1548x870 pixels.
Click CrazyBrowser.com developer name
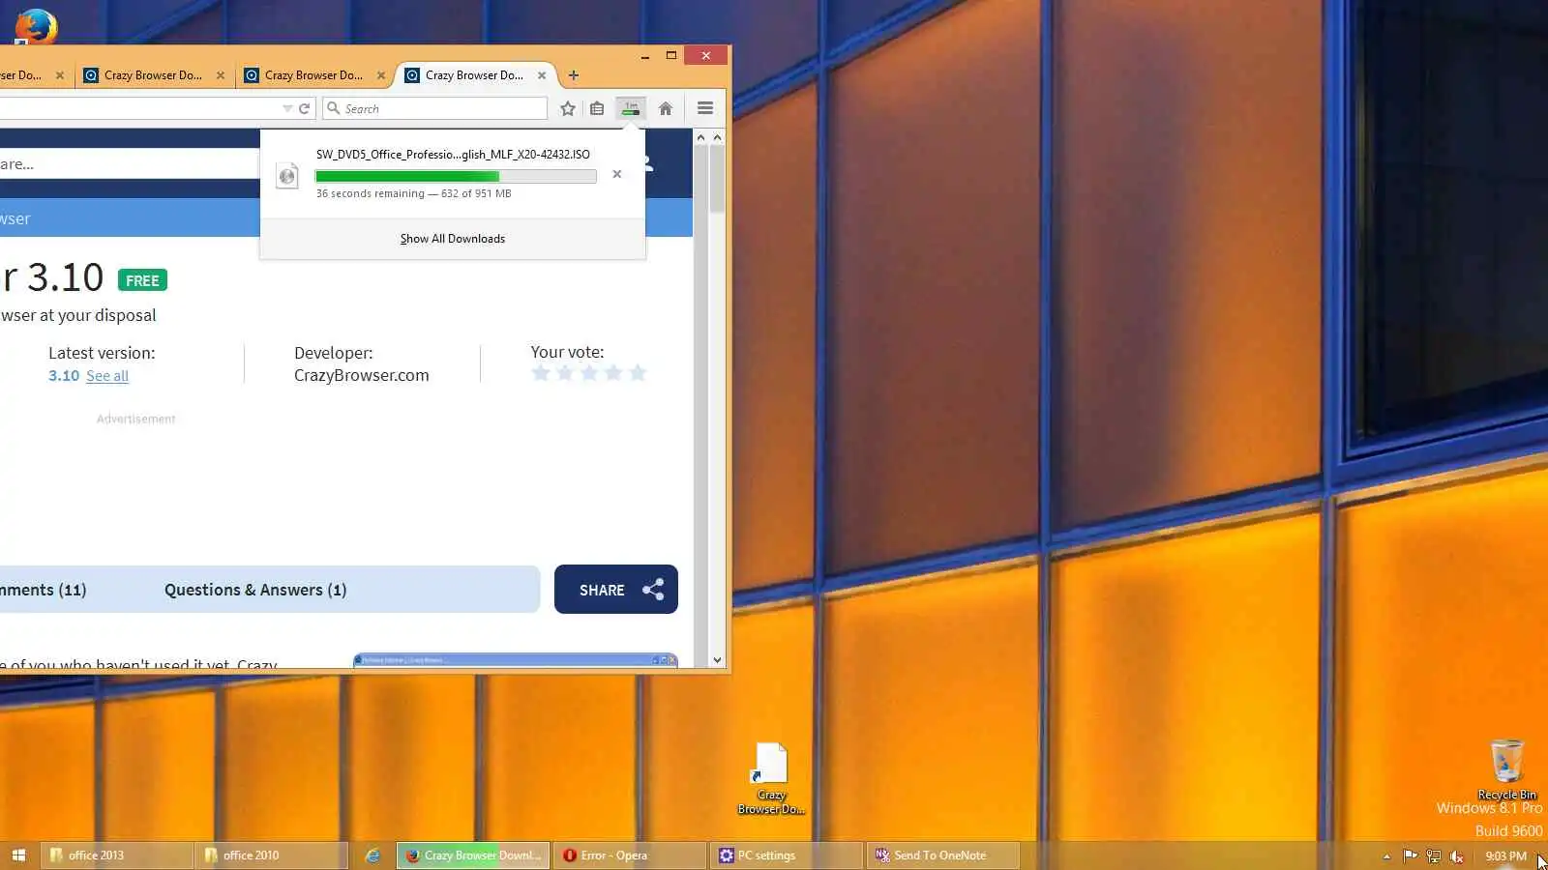point(362,375)
